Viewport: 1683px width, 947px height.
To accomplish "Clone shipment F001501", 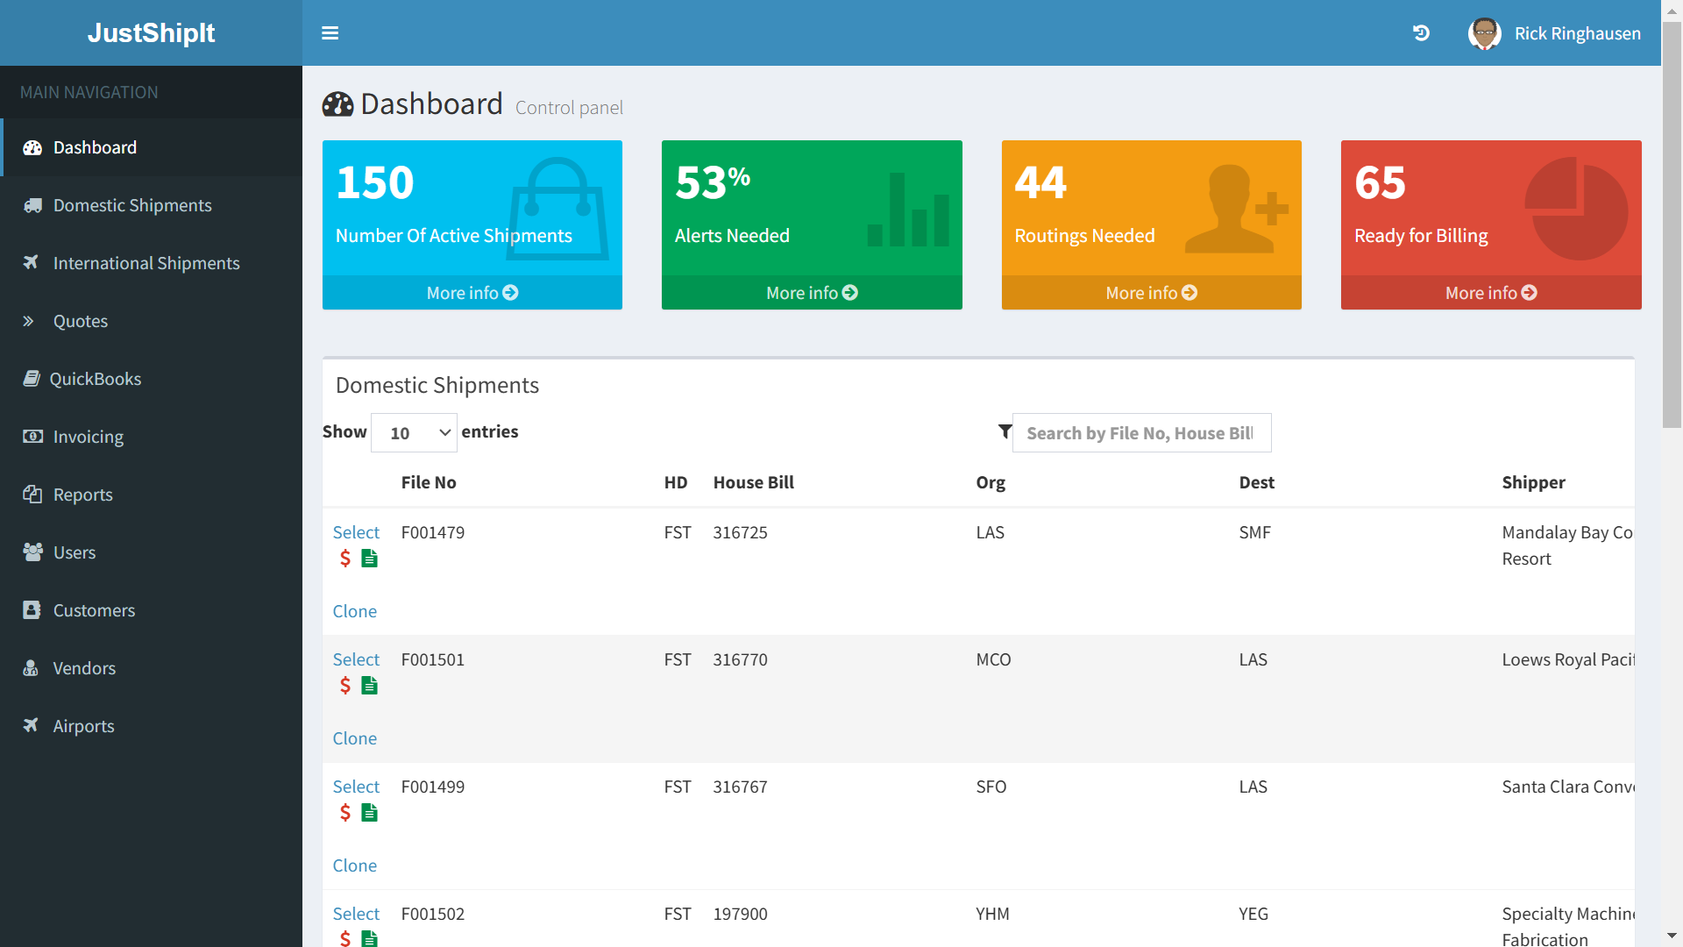I will pyautogui.click(x=355, y=738).
